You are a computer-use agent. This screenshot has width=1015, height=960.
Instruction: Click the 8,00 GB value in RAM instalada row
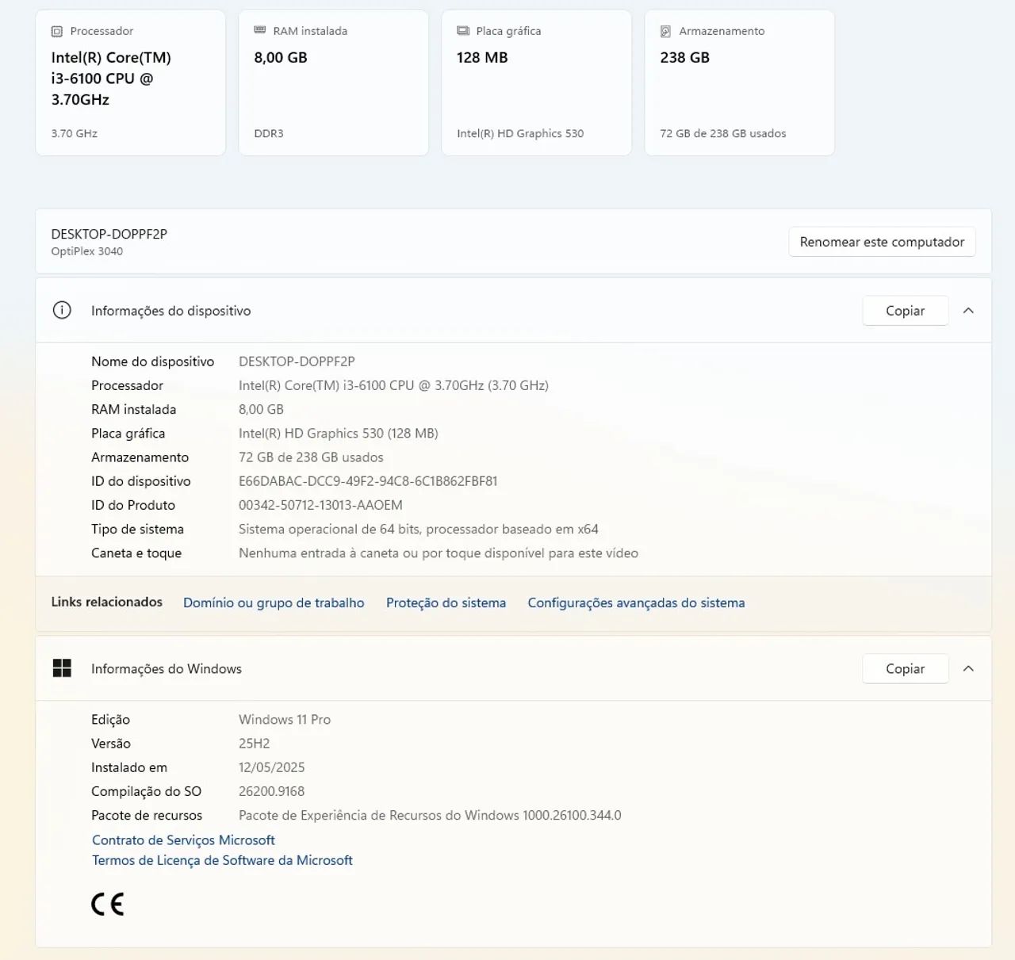[261, 409]
